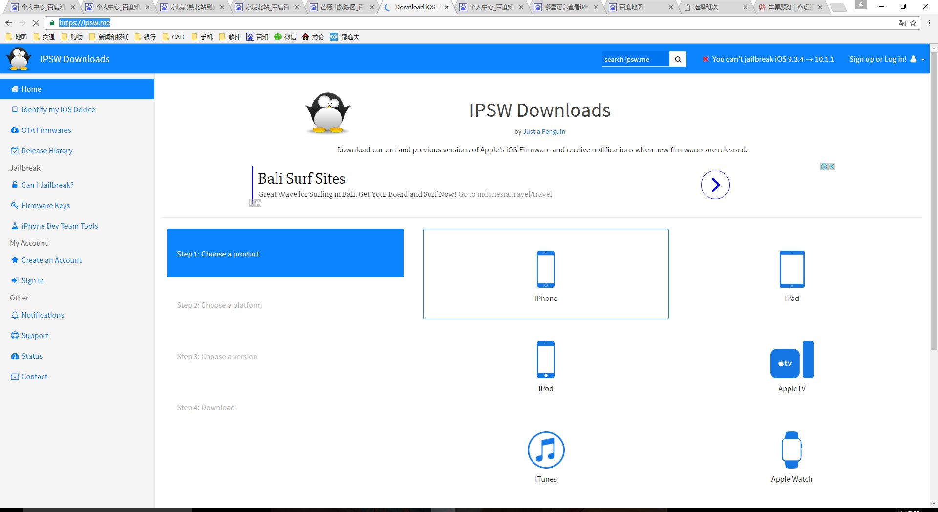Image resolution: width=938 pixels, height=512 pixels.
Task: Pick the iPod product icon
Action: click(546, 360)
